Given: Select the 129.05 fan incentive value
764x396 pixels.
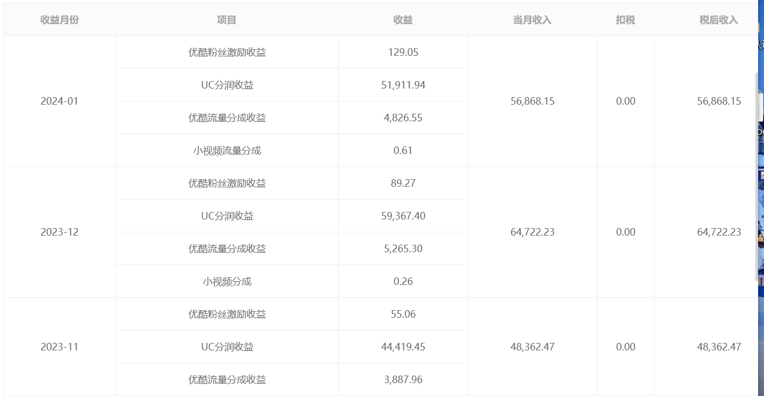Looking at the screenshot, I should pyautogui.click(x=403, y=52).
